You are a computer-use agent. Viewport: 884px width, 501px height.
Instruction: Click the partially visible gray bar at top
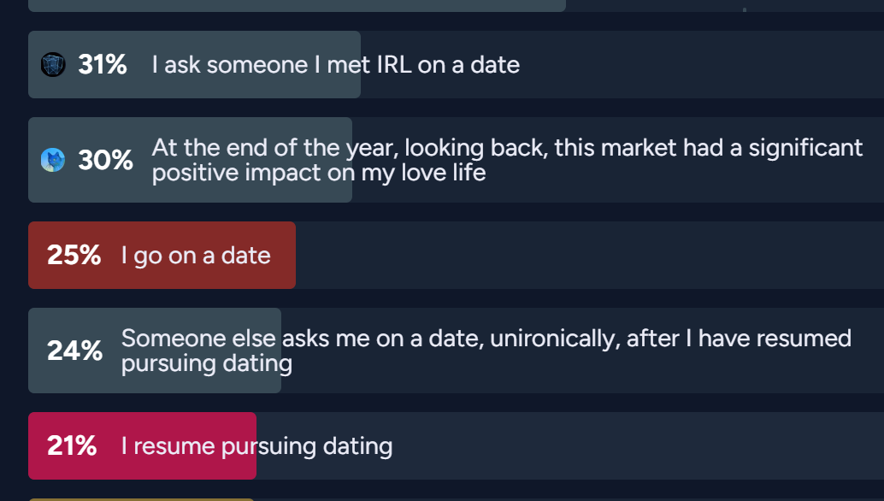click(297, 5)
